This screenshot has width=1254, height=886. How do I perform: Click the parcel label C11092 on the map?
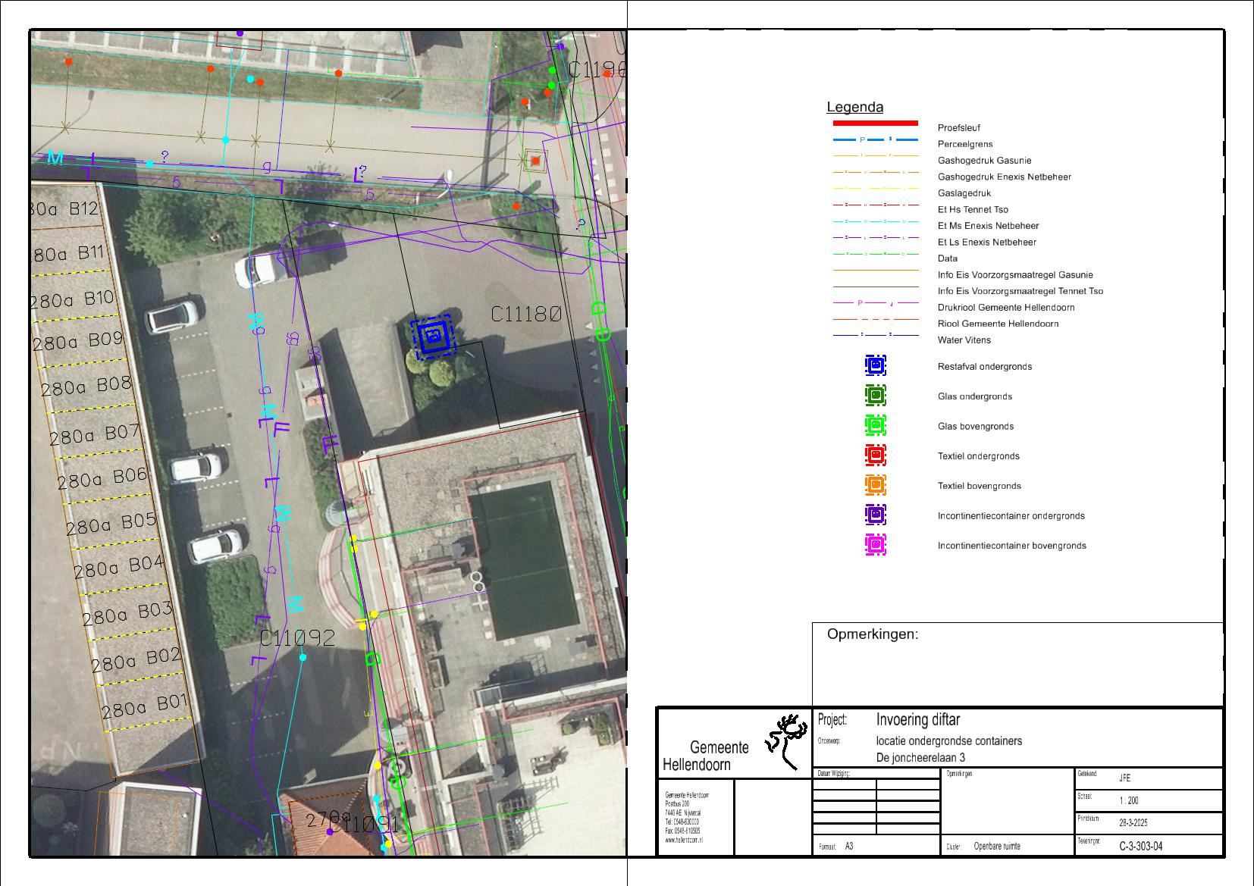coord(297,638)
